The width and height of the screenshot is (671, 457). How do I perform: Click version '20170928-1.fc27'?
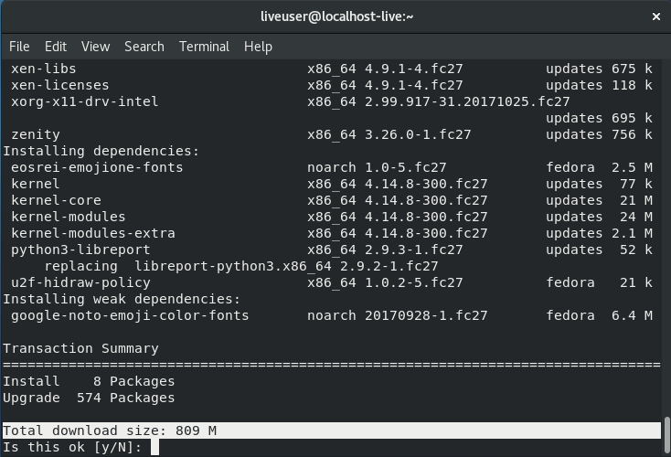pyautogui.click(x=426, y=316)
